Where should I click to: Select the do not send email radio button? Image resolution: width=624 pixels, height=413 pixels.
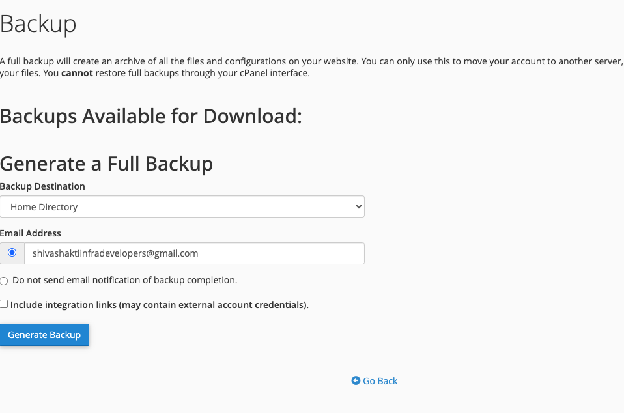point(4,281)
